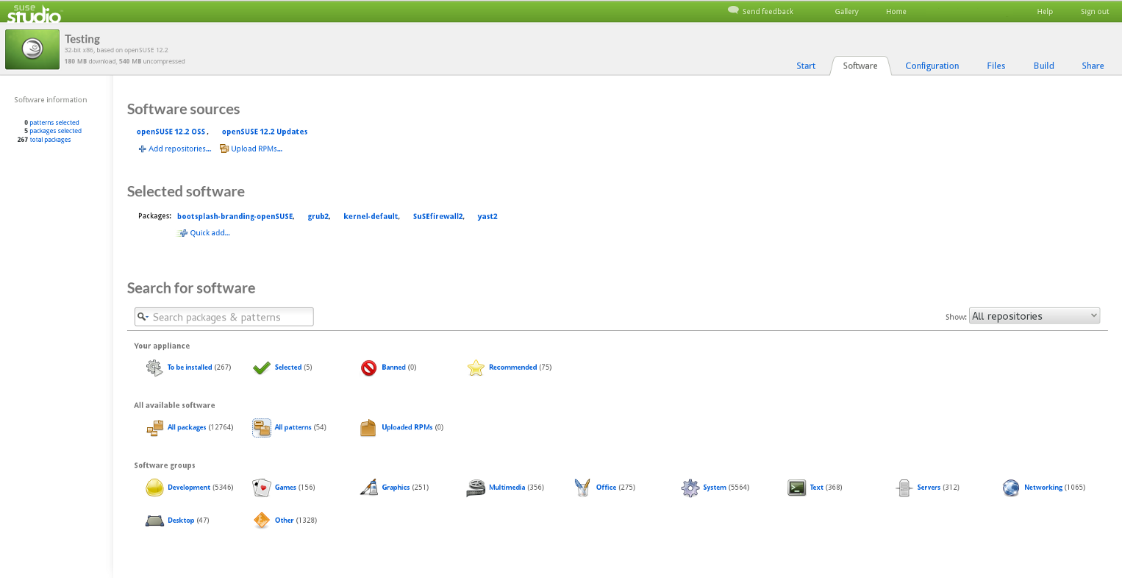
Task: Click the All patterns icon
Action: (262, 428)
